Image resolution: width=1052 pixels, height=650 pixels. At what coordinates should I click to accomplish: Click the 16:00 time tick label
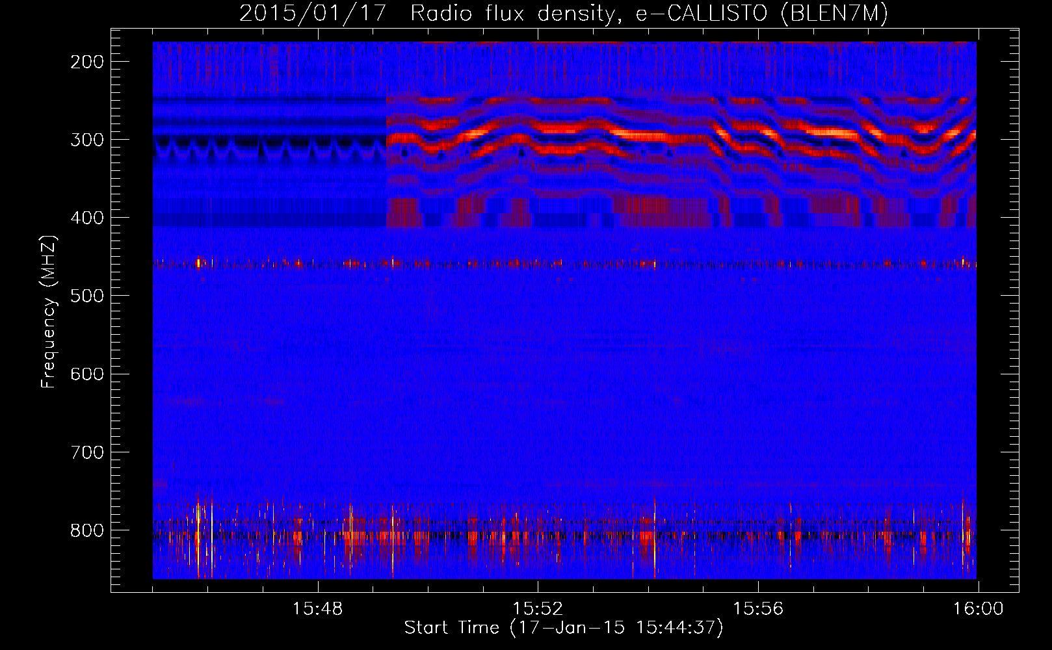pos(979,609)
